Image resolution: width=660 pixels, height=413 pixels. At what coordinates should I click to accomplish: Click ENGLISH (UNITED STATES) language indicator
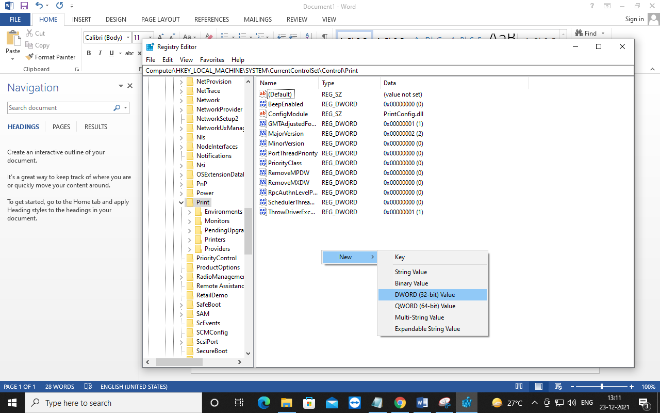tap(134, 387)
